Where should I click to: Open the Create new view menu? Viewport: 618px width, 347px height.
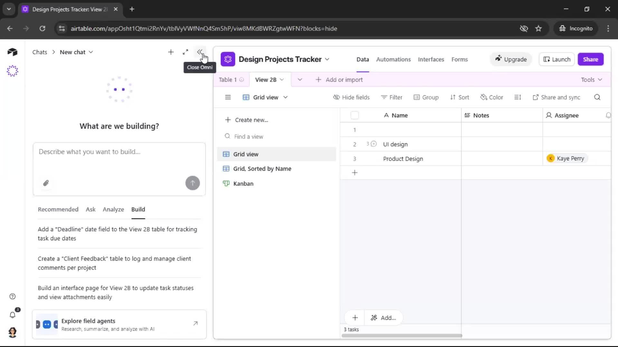(247, 120)
